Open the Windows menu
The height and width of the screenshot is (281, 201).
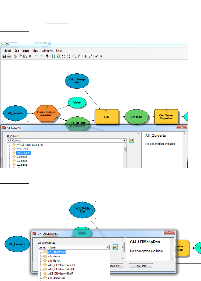[x=47, y=51]
